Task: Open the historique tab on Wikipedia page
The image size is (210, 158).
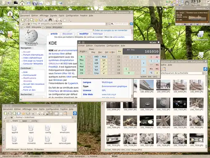Action: [98, 34]
